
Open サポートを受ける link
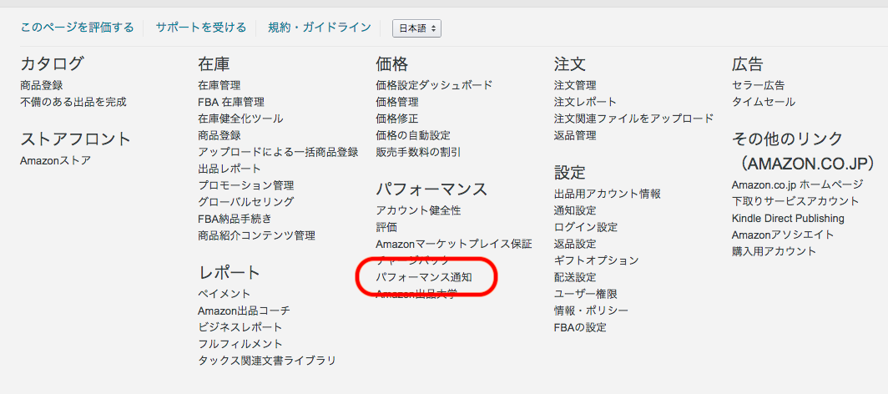coord(200,28)
